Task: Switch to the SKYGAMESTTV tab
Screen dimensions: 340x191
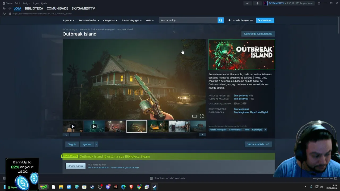Action: click(x=83, y=8)
